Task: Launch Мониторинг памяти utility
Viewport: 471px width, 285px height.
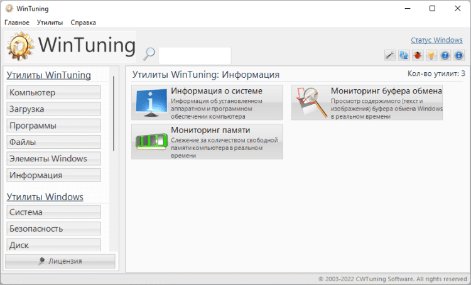Action: pyautogui.click(x=207, y=141)
